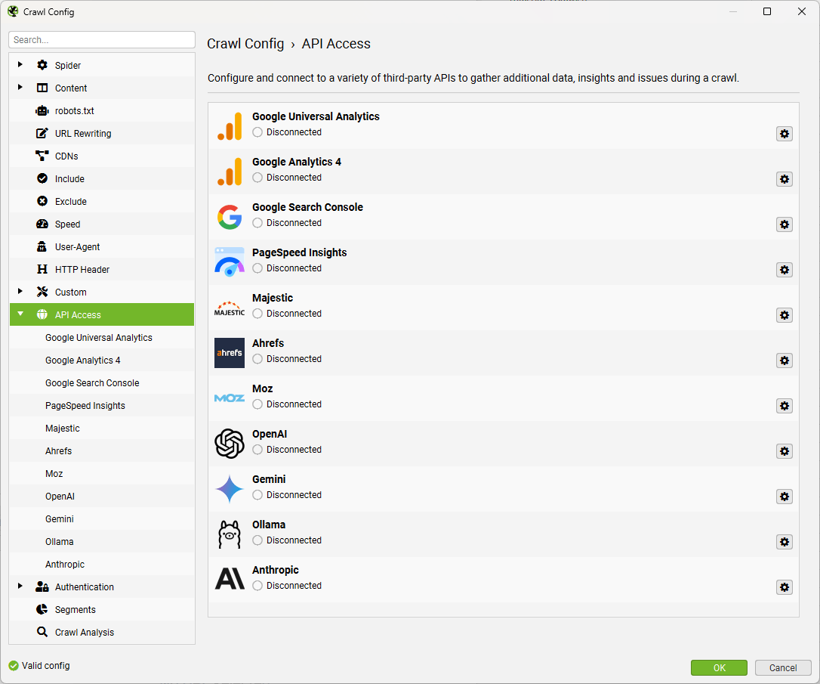
Task: Open CDNs configuration section
Action: pos(102,156)
